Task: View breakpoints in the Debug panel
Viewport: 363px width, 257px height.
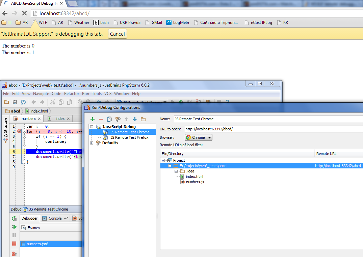Action: [x=14, y=254]
